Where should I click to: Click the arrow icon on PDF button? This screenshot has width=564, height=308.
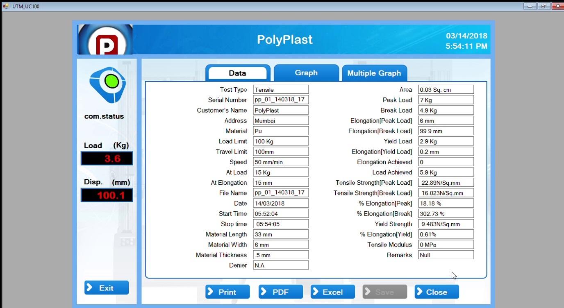click(264, 292)
